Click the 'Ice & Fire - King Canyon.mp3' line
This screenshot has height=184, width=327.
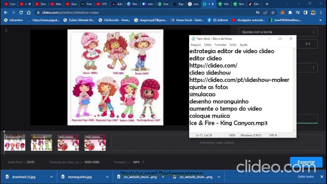(x=228, y=123)
